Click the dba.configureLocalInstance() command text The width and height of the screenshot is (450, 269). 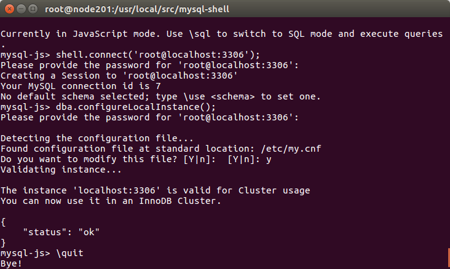point(135,107)
